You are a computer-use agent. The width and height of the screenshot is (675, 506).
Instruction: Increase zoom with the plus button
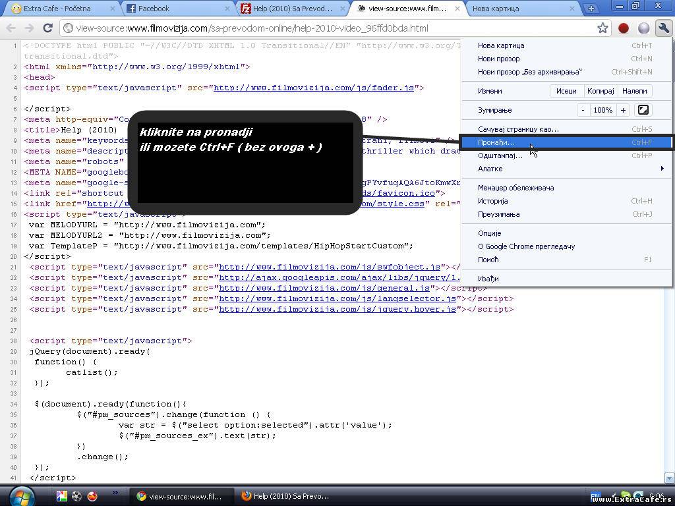(x=623, y=110)
